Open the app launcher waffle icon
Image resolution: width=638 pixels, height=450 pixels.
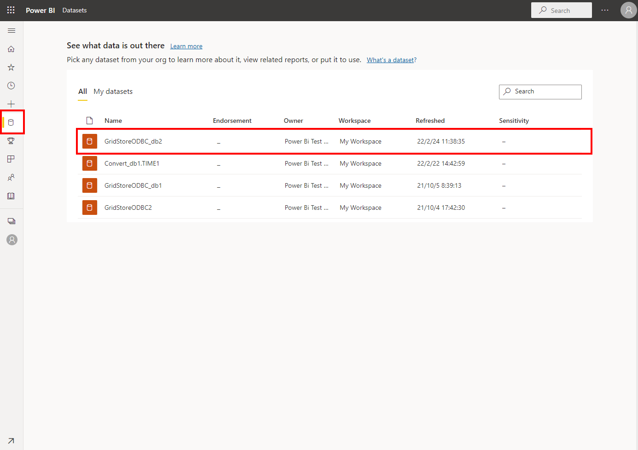click(x=11, y=10)
